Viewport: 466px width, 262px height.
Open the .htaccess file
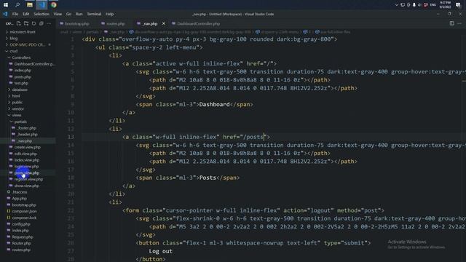(20, 192)
